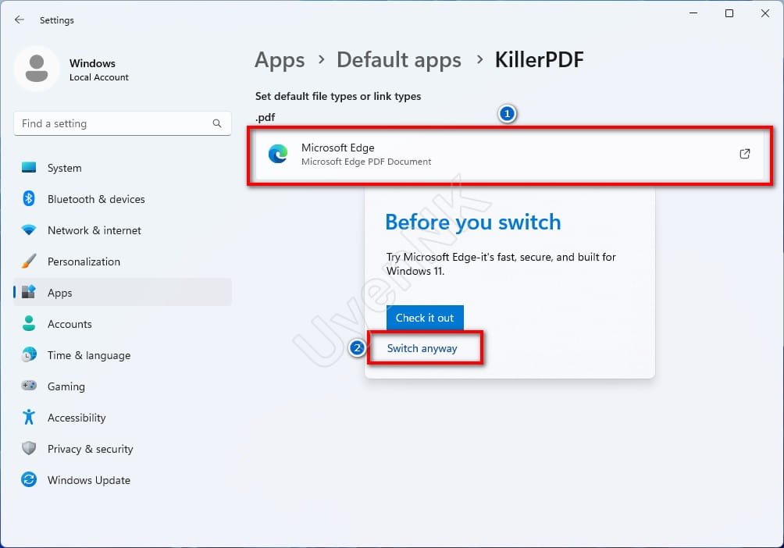Maximize the Settings window
Viewport: 784px width, 548px height.
coord(729,13)
